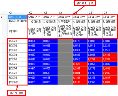This screenshot has width=118, height=96.
Task: Click the 평가자1 row label
Action: point(18,41)
